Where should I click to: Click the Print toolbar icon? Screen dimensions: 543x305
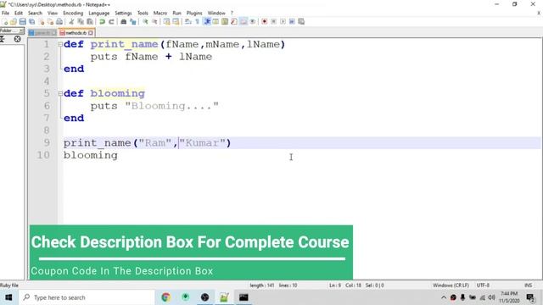click(x=59, y=21)
